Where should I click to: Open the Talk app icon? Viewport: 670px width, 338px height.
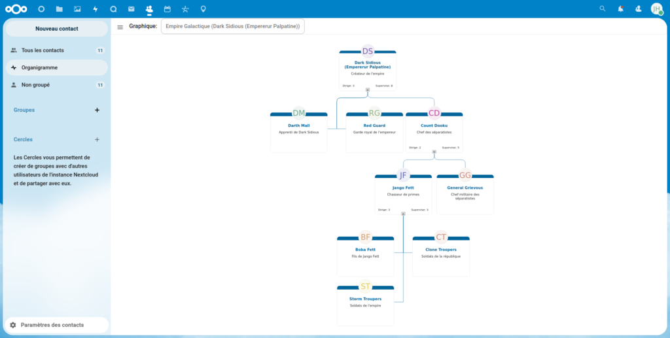(113, 9)
